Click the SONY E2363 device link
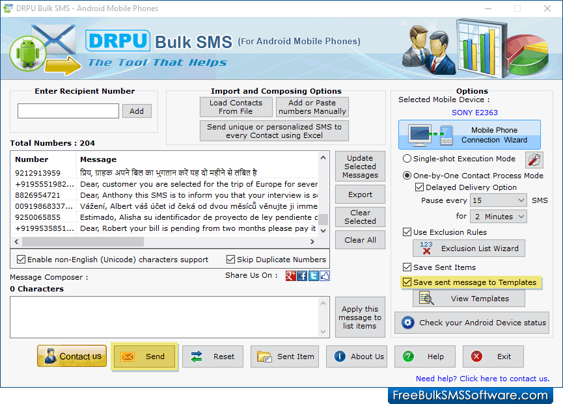The image size is (563, 404). click(x=474, y=113)
